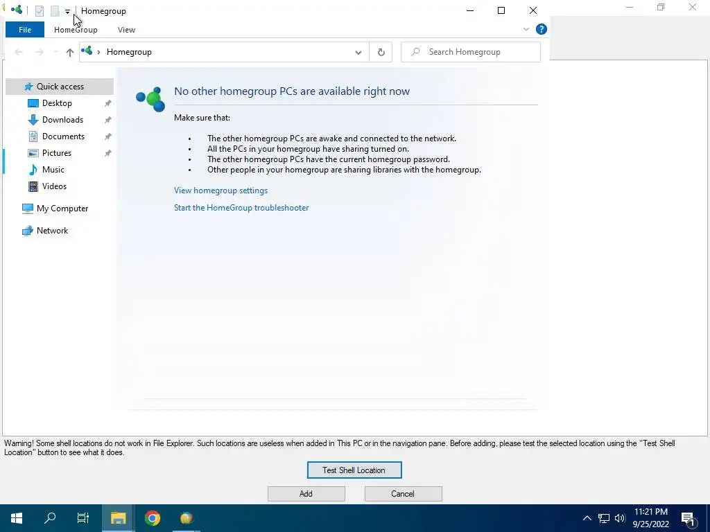Select My Computer in navigation pane
Viewport: 710px width, 532px height.
click(55, 209)
